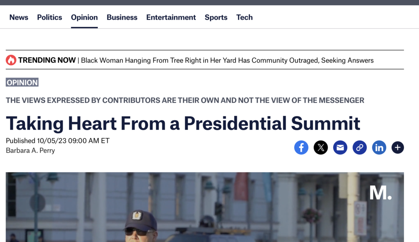
Task: Copy the article link
Action: 359,148
